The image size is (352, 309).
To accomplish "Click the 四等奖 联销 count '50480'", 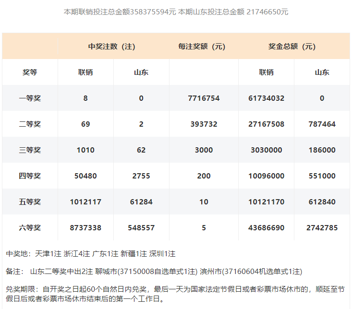I will tap(85, 176).
